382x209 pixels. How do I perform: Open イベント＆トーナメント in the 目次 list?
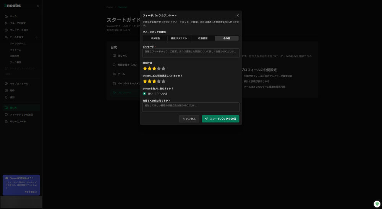click(x=129, y=83)
